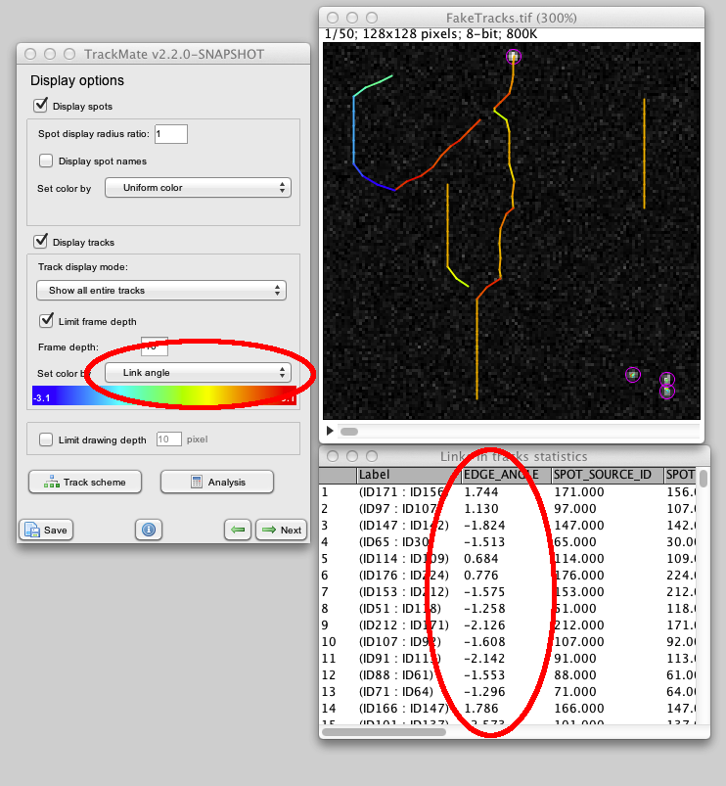Edit the drawing depth pixel field

pyautogui.click(x=168, y=439)
